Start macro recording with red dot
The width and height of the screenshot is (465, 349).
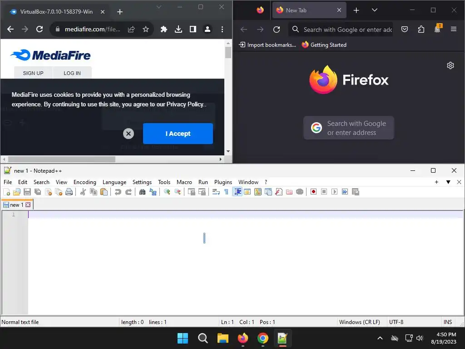[313, 192]
